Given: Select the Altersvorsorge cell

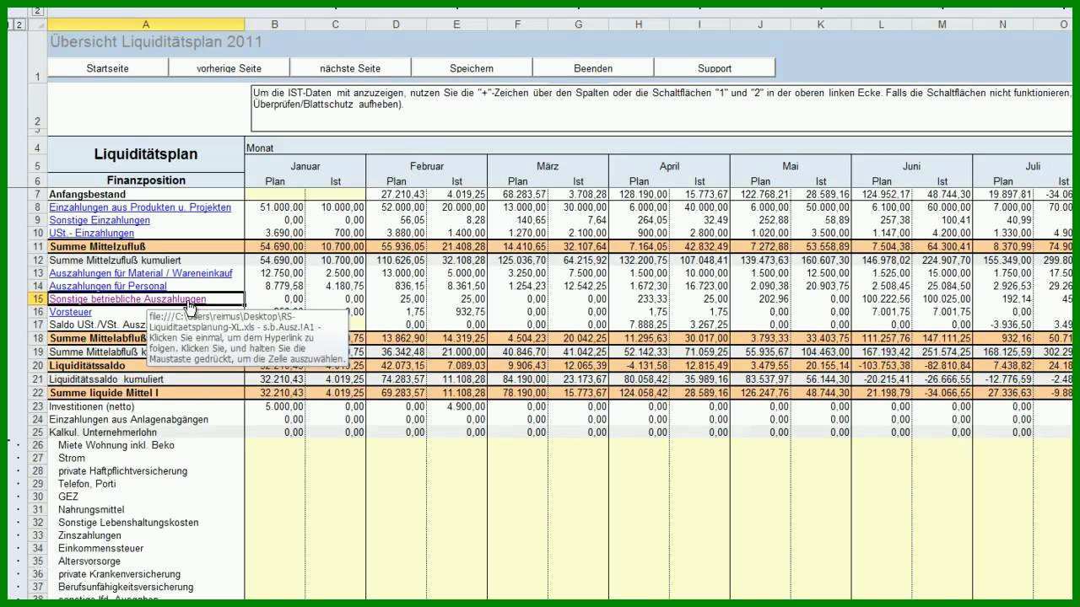Looking at the screenshot, I should 146,561.
